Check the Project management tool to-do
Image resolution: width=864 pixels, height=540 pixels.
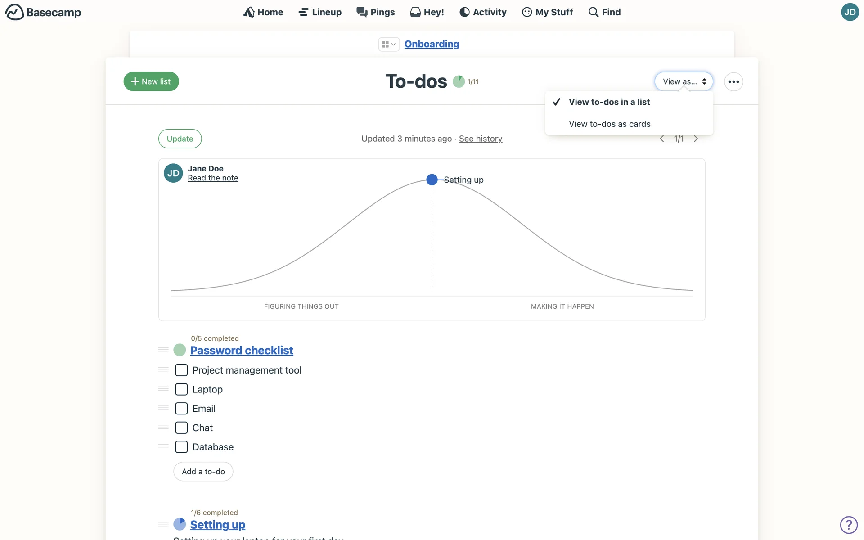[181, 370]
